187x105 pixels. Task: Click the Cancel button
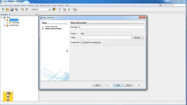click(129, 85)
